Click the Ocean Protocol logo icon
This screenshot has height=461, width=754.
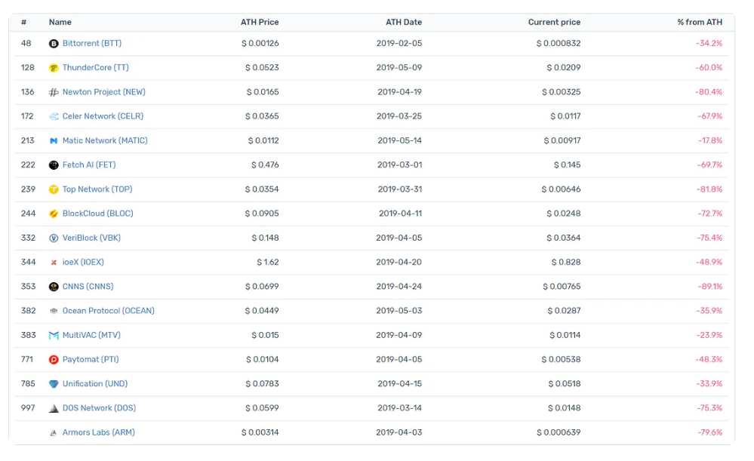pyautogui.click(x=54, y=311)
